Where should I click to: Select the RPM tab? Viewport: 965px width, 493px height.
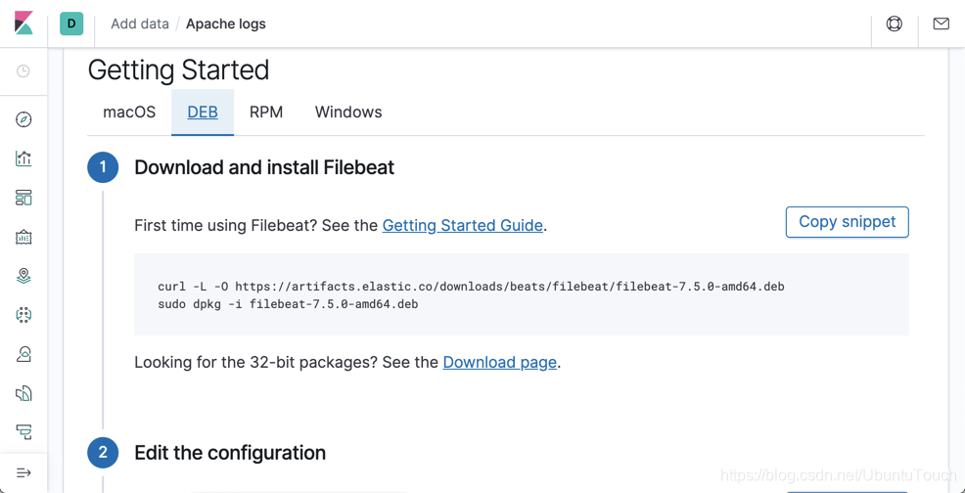click(x=266, y=112)
